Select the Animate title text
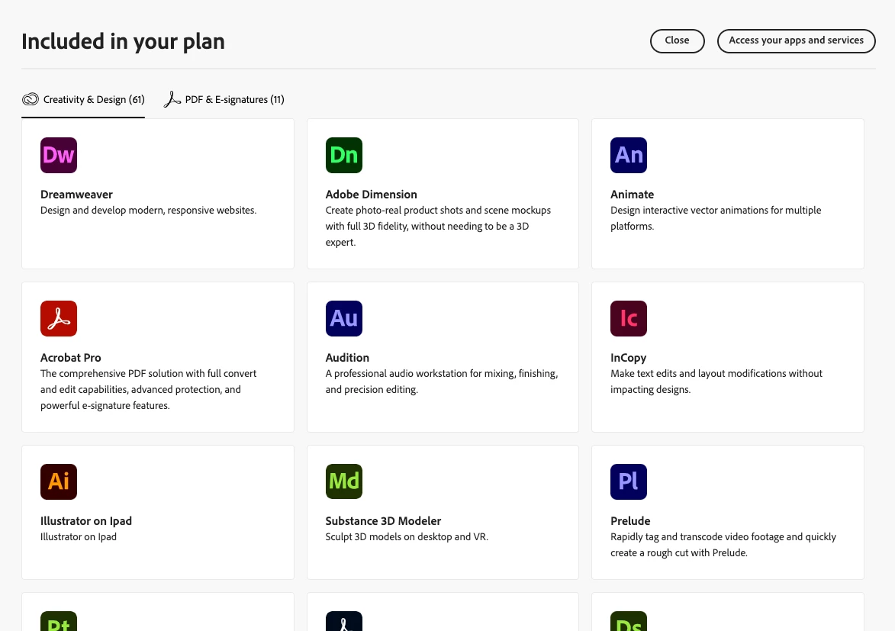Viewport: 895px width, 631px height. click(x=632, y=194)
